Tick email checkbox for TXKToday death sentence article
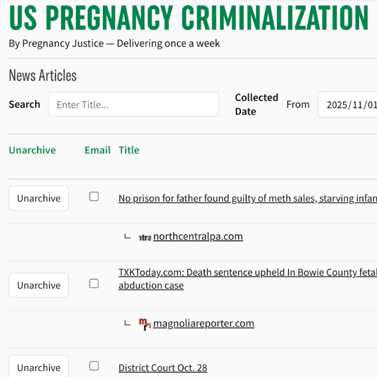The image size is (377, 377). pos(94,283)
